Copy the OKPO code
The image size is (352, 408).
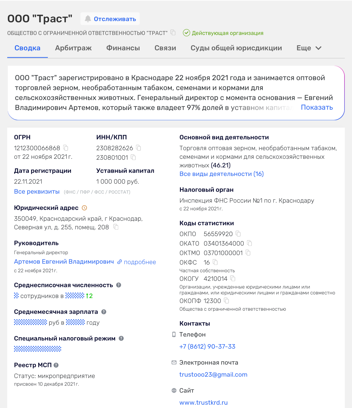click(x=238, y=234)
